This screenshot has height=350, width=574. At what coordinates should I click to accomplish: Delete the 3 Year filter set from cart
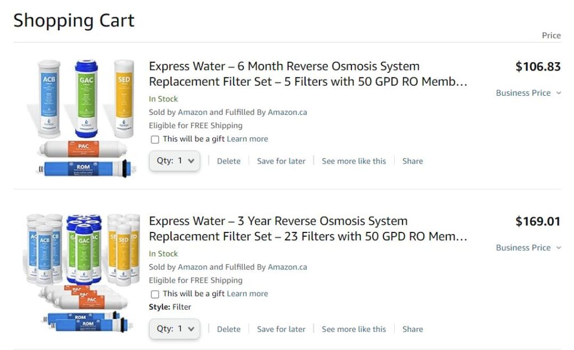pos(229,329)
